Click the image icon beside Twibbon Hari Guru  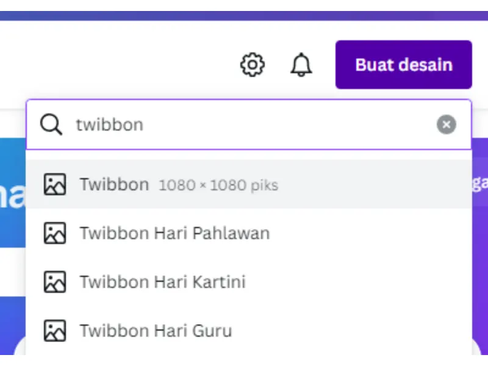click(x=54, y=331)
